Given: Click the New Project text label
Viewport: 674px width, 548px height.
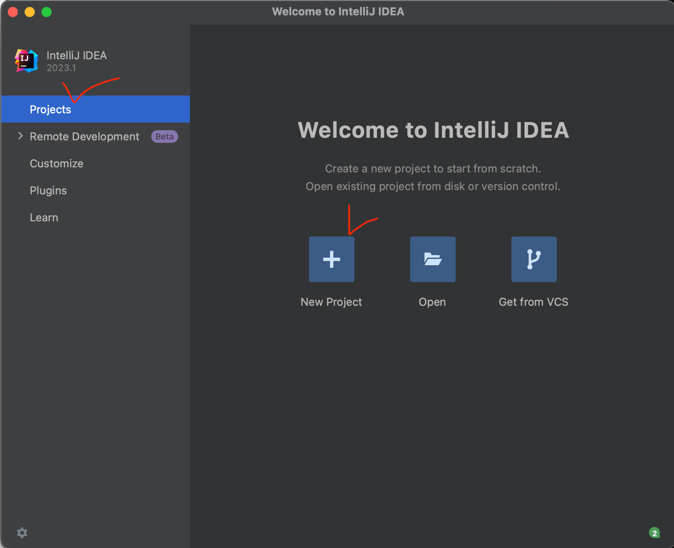Looking at the screenshot, I should pos(331,302).
